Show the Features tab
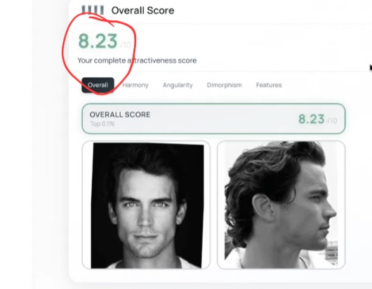Viewport: 372px width, 289px height. coord(269,85)
